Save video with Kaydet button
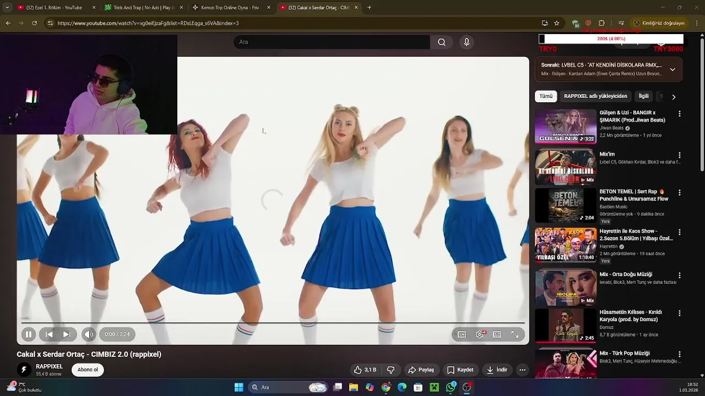Image resolution: width=705 pixels, height=396 pixels. [460, 370]
